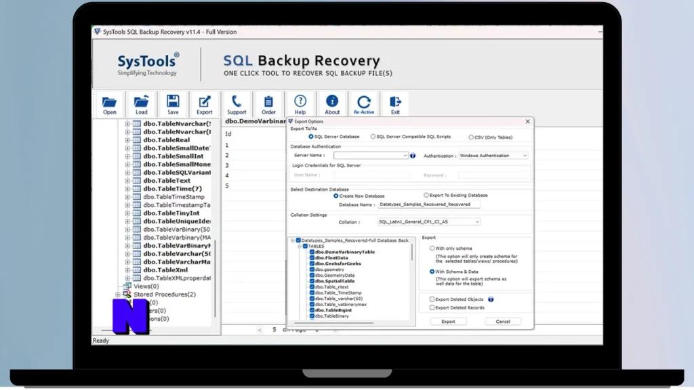This screenshot has width=694, height=390.
Task: Click table icon of dbo.TableReal
Action: [137, 139]
